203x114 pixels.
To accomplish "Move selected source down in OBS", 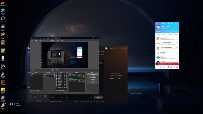I will point(65,91).
